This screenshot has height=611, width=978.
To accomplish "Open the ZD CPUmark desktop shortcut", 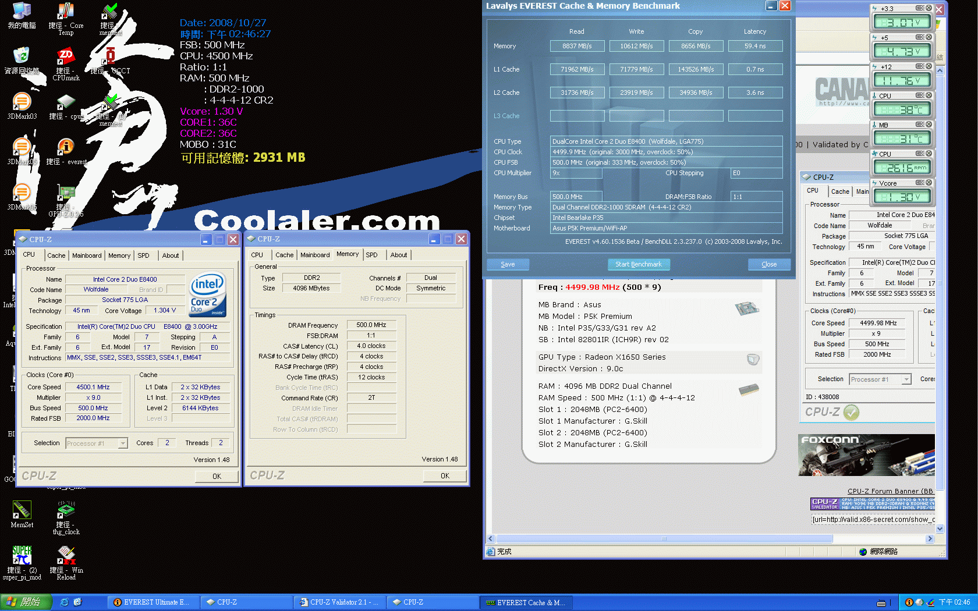I will 66,63.
